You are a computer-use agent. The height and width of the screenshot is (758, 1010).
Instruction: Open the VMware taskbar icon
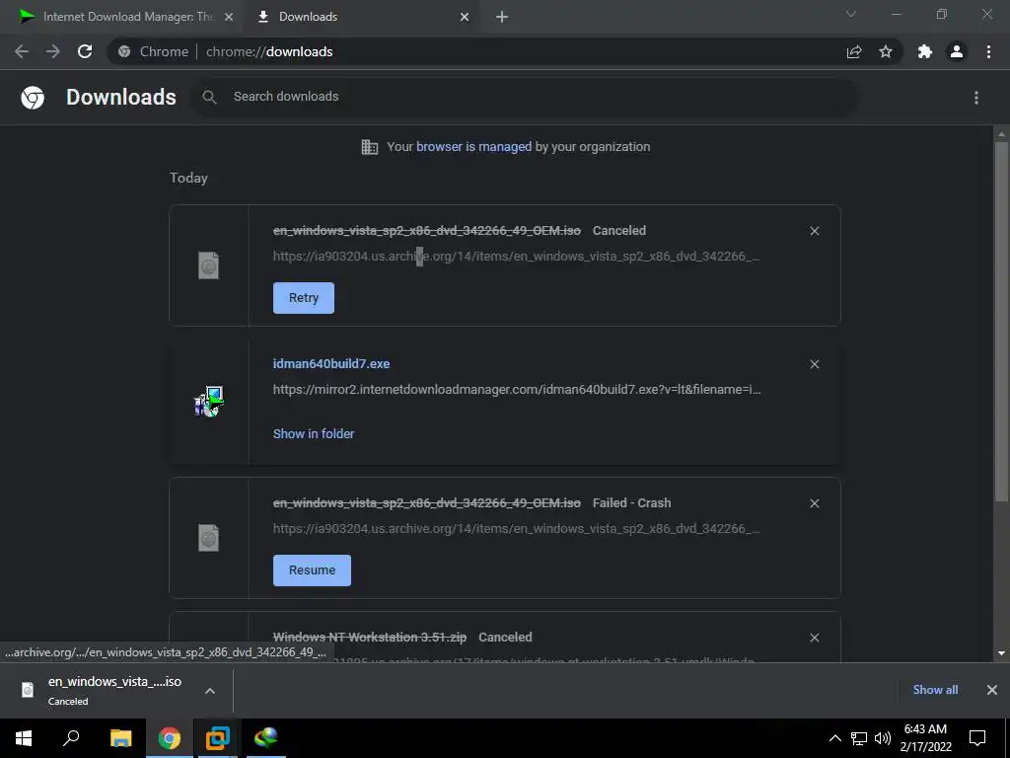(x=218, y=738)
